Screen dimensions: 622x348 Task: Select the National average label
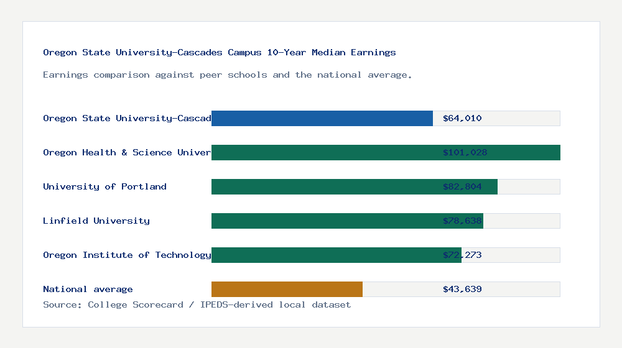pyautogui.click(x=88, y=290)
